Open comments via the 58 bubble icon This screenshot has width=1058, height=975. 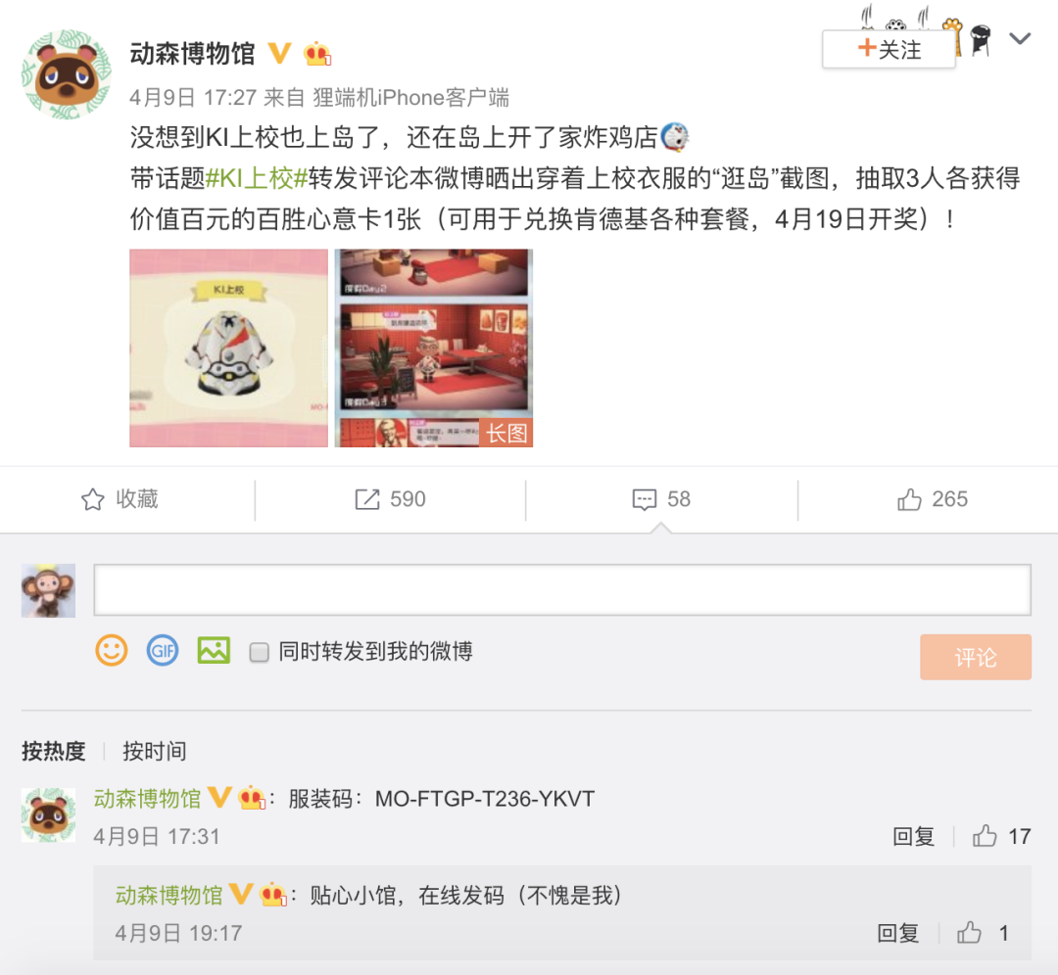click(661, 499)
